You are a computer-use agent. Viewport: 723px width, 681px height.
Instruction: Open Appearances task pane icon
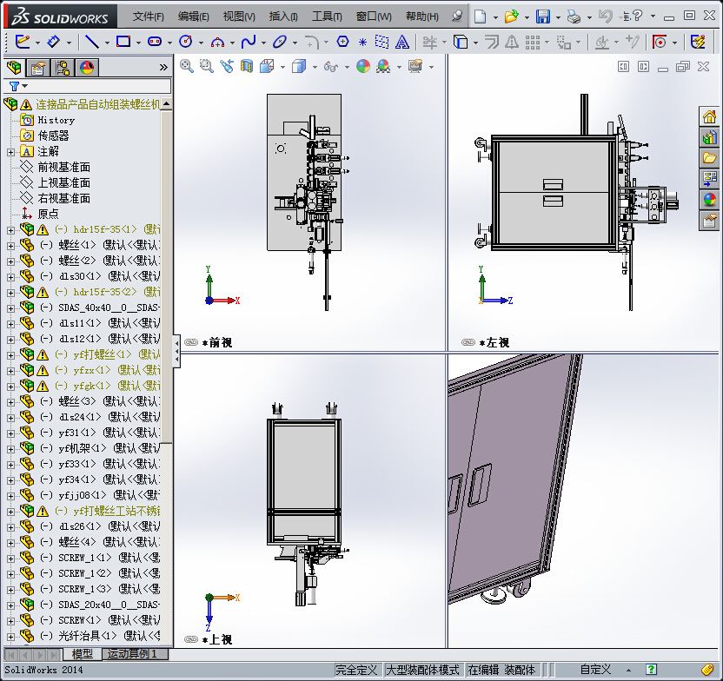710,200
